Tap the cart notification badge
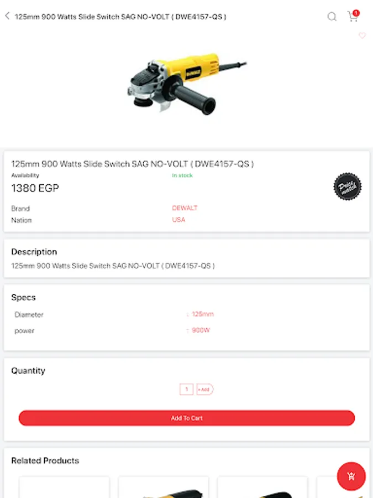The height and width of the screenshot is (498, 373). pyautogui.click(x=356, y=13)
